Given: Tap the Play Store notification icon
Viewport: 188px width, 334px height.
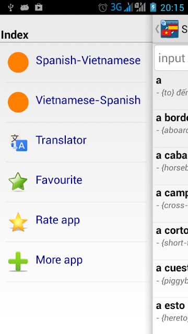Looking at the screenshot, I should click(x=39, y=8).
